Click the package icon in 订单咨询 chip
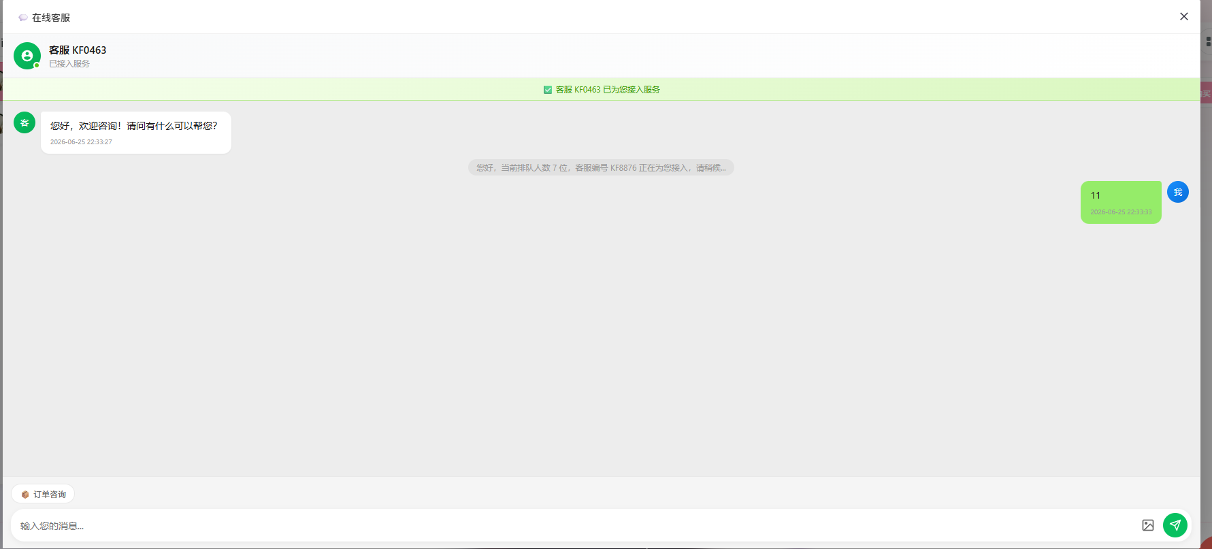Screen dimensions: 1212x549 [x=24, y=495]
